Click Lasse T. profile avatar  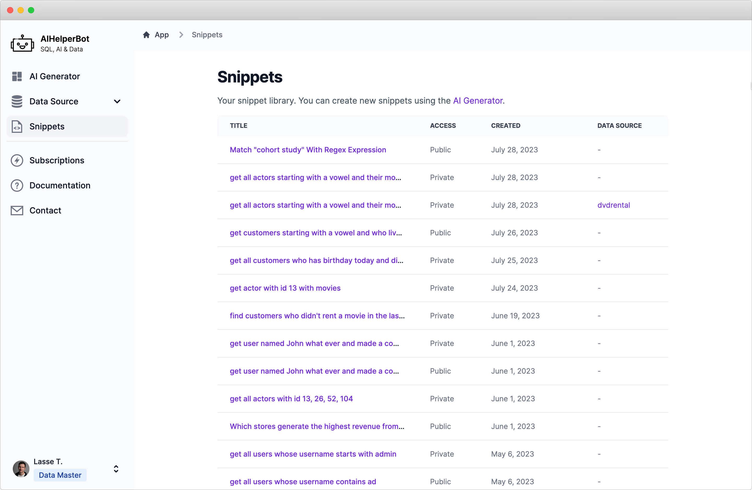pos(21,469)
